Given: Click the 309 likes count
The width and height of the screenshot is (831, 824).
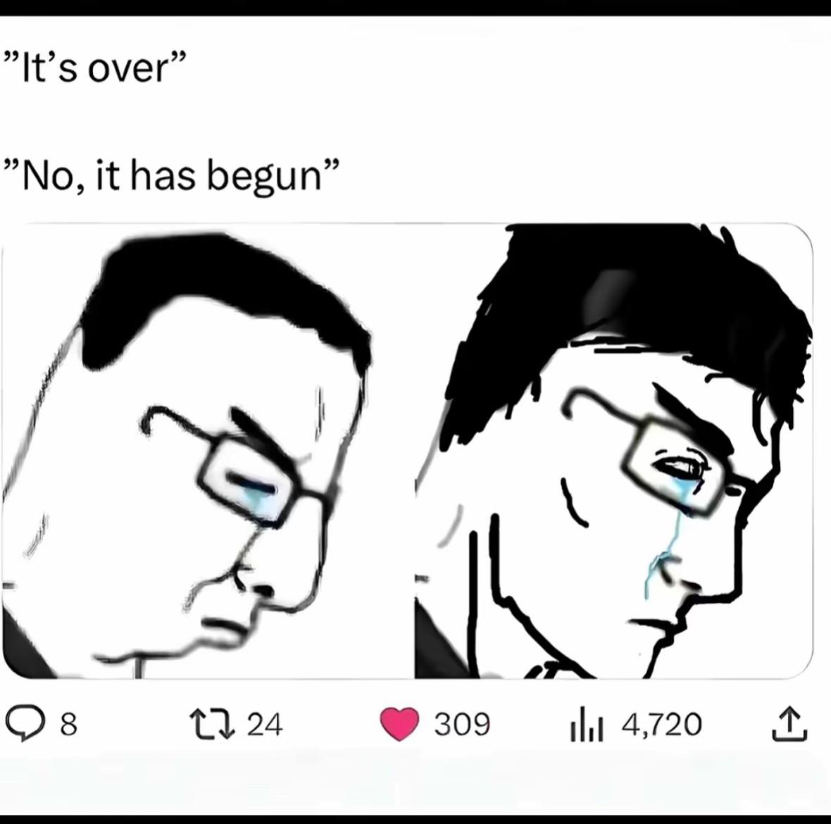Looking at the screenshot, I should pyautogui.click(x=462, y=725).
